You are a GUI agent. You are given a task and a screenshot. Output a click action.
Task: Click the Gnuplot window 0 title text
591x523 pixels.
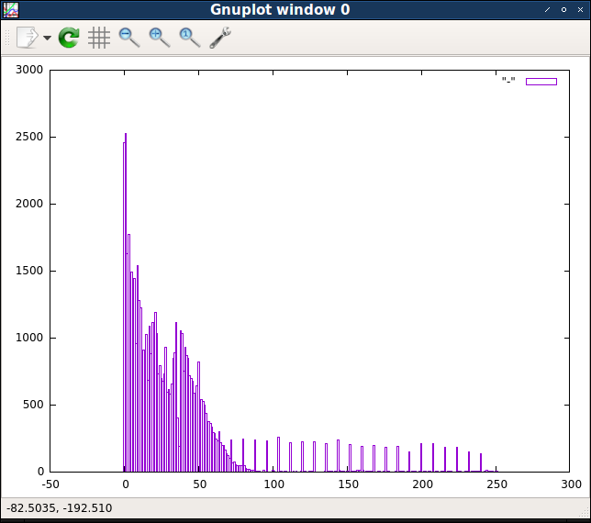[280, 9]
